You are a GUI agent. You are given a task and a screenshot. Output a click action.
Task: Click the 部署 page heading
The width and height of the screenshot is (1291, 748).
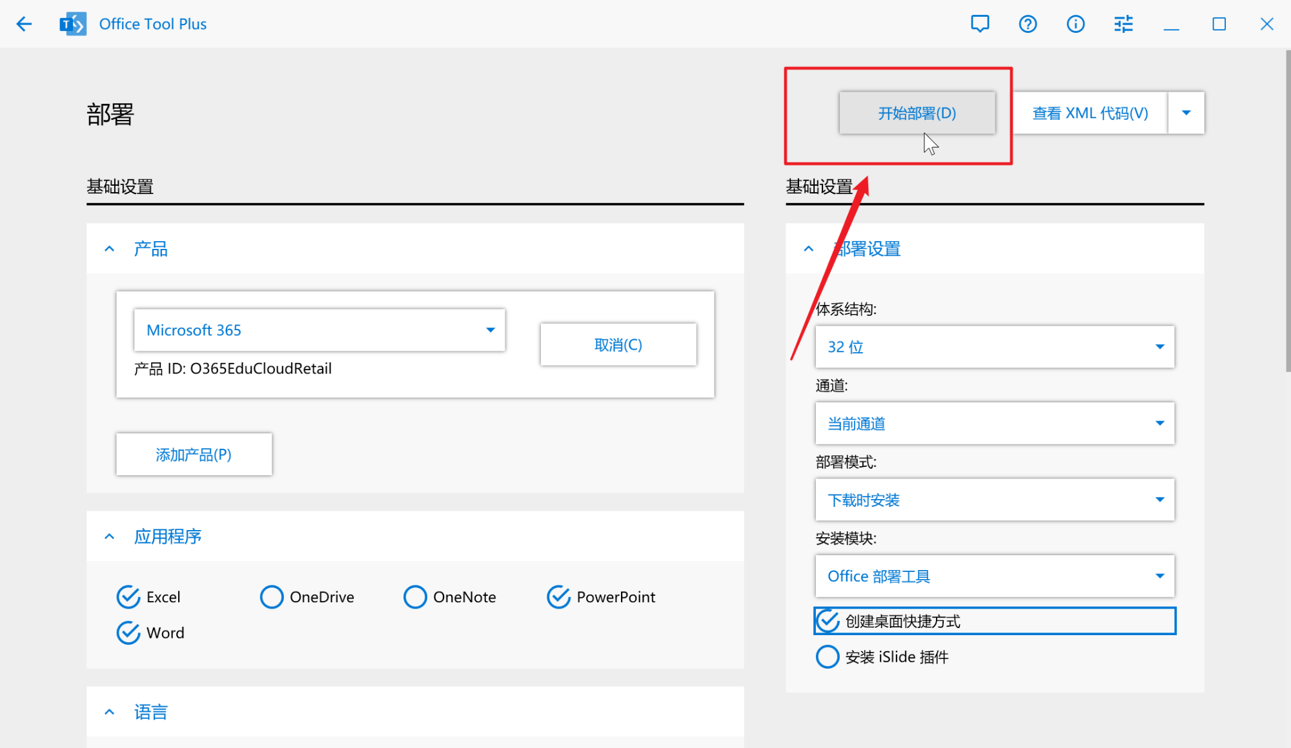(x=110, y=115)
